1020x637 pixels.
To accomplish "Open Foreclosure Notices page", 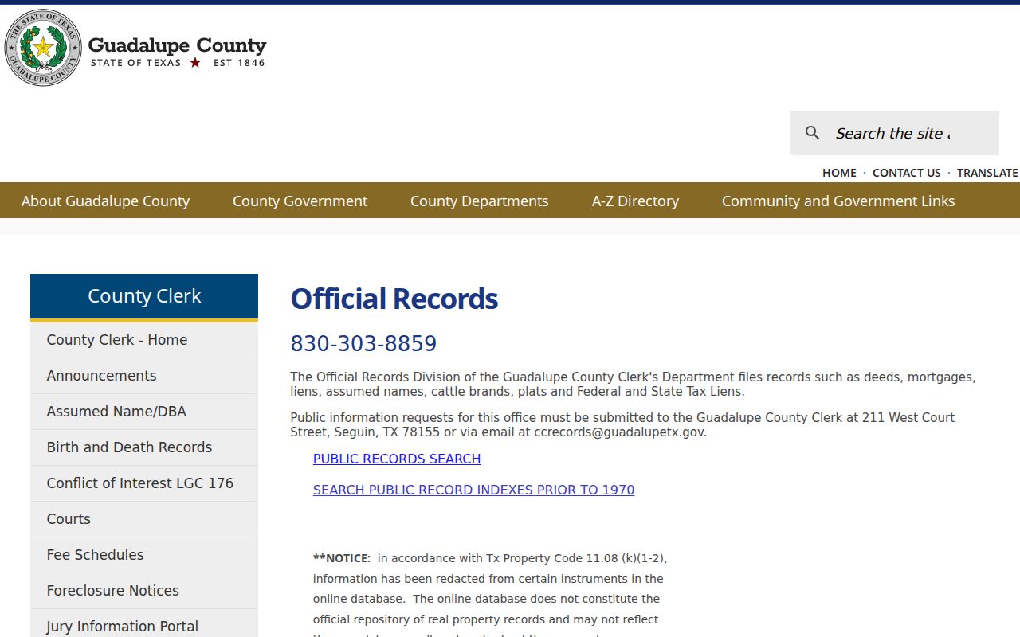I will 144,591.
